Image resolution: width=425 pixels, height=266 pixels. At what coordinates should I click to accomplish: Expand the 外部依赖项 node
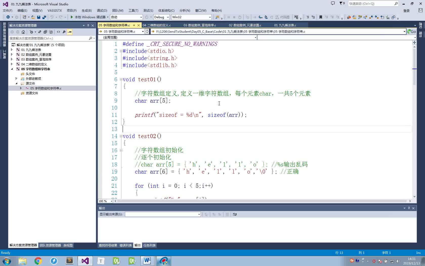pos(16,79)
